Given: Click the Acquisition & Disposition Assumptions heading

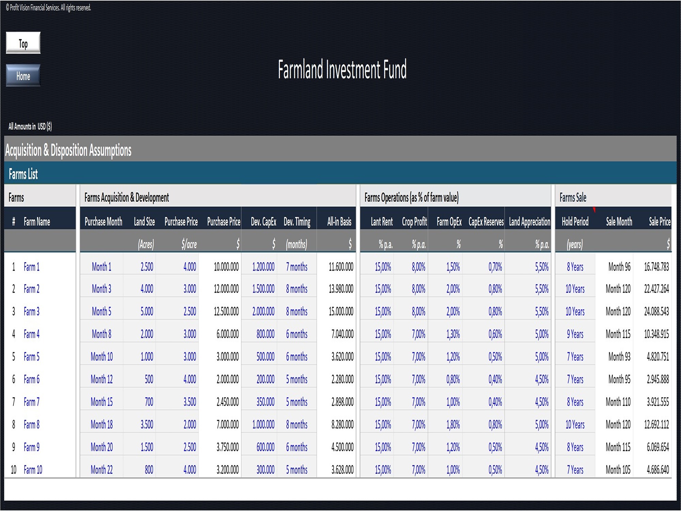Looking at the screenshot, I should [x=68, y=150].
